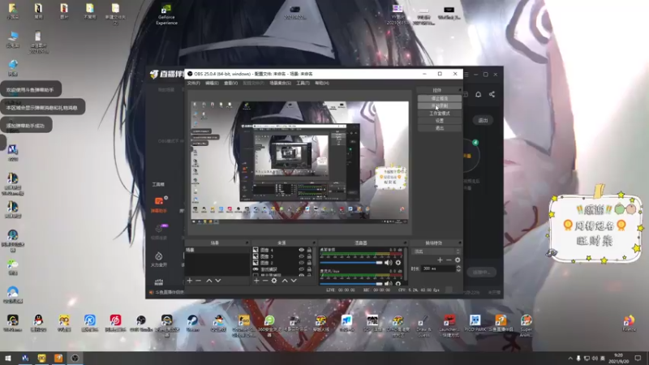Enable 工作室模式 studio mode button

(x=439, y=114)
